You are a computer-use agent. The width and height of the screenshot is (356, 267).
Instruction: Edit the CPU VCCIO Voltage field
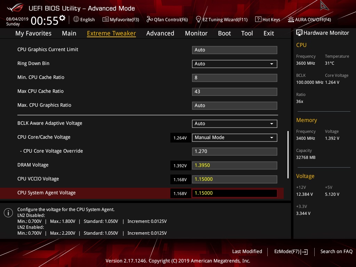tap(235, 179)
